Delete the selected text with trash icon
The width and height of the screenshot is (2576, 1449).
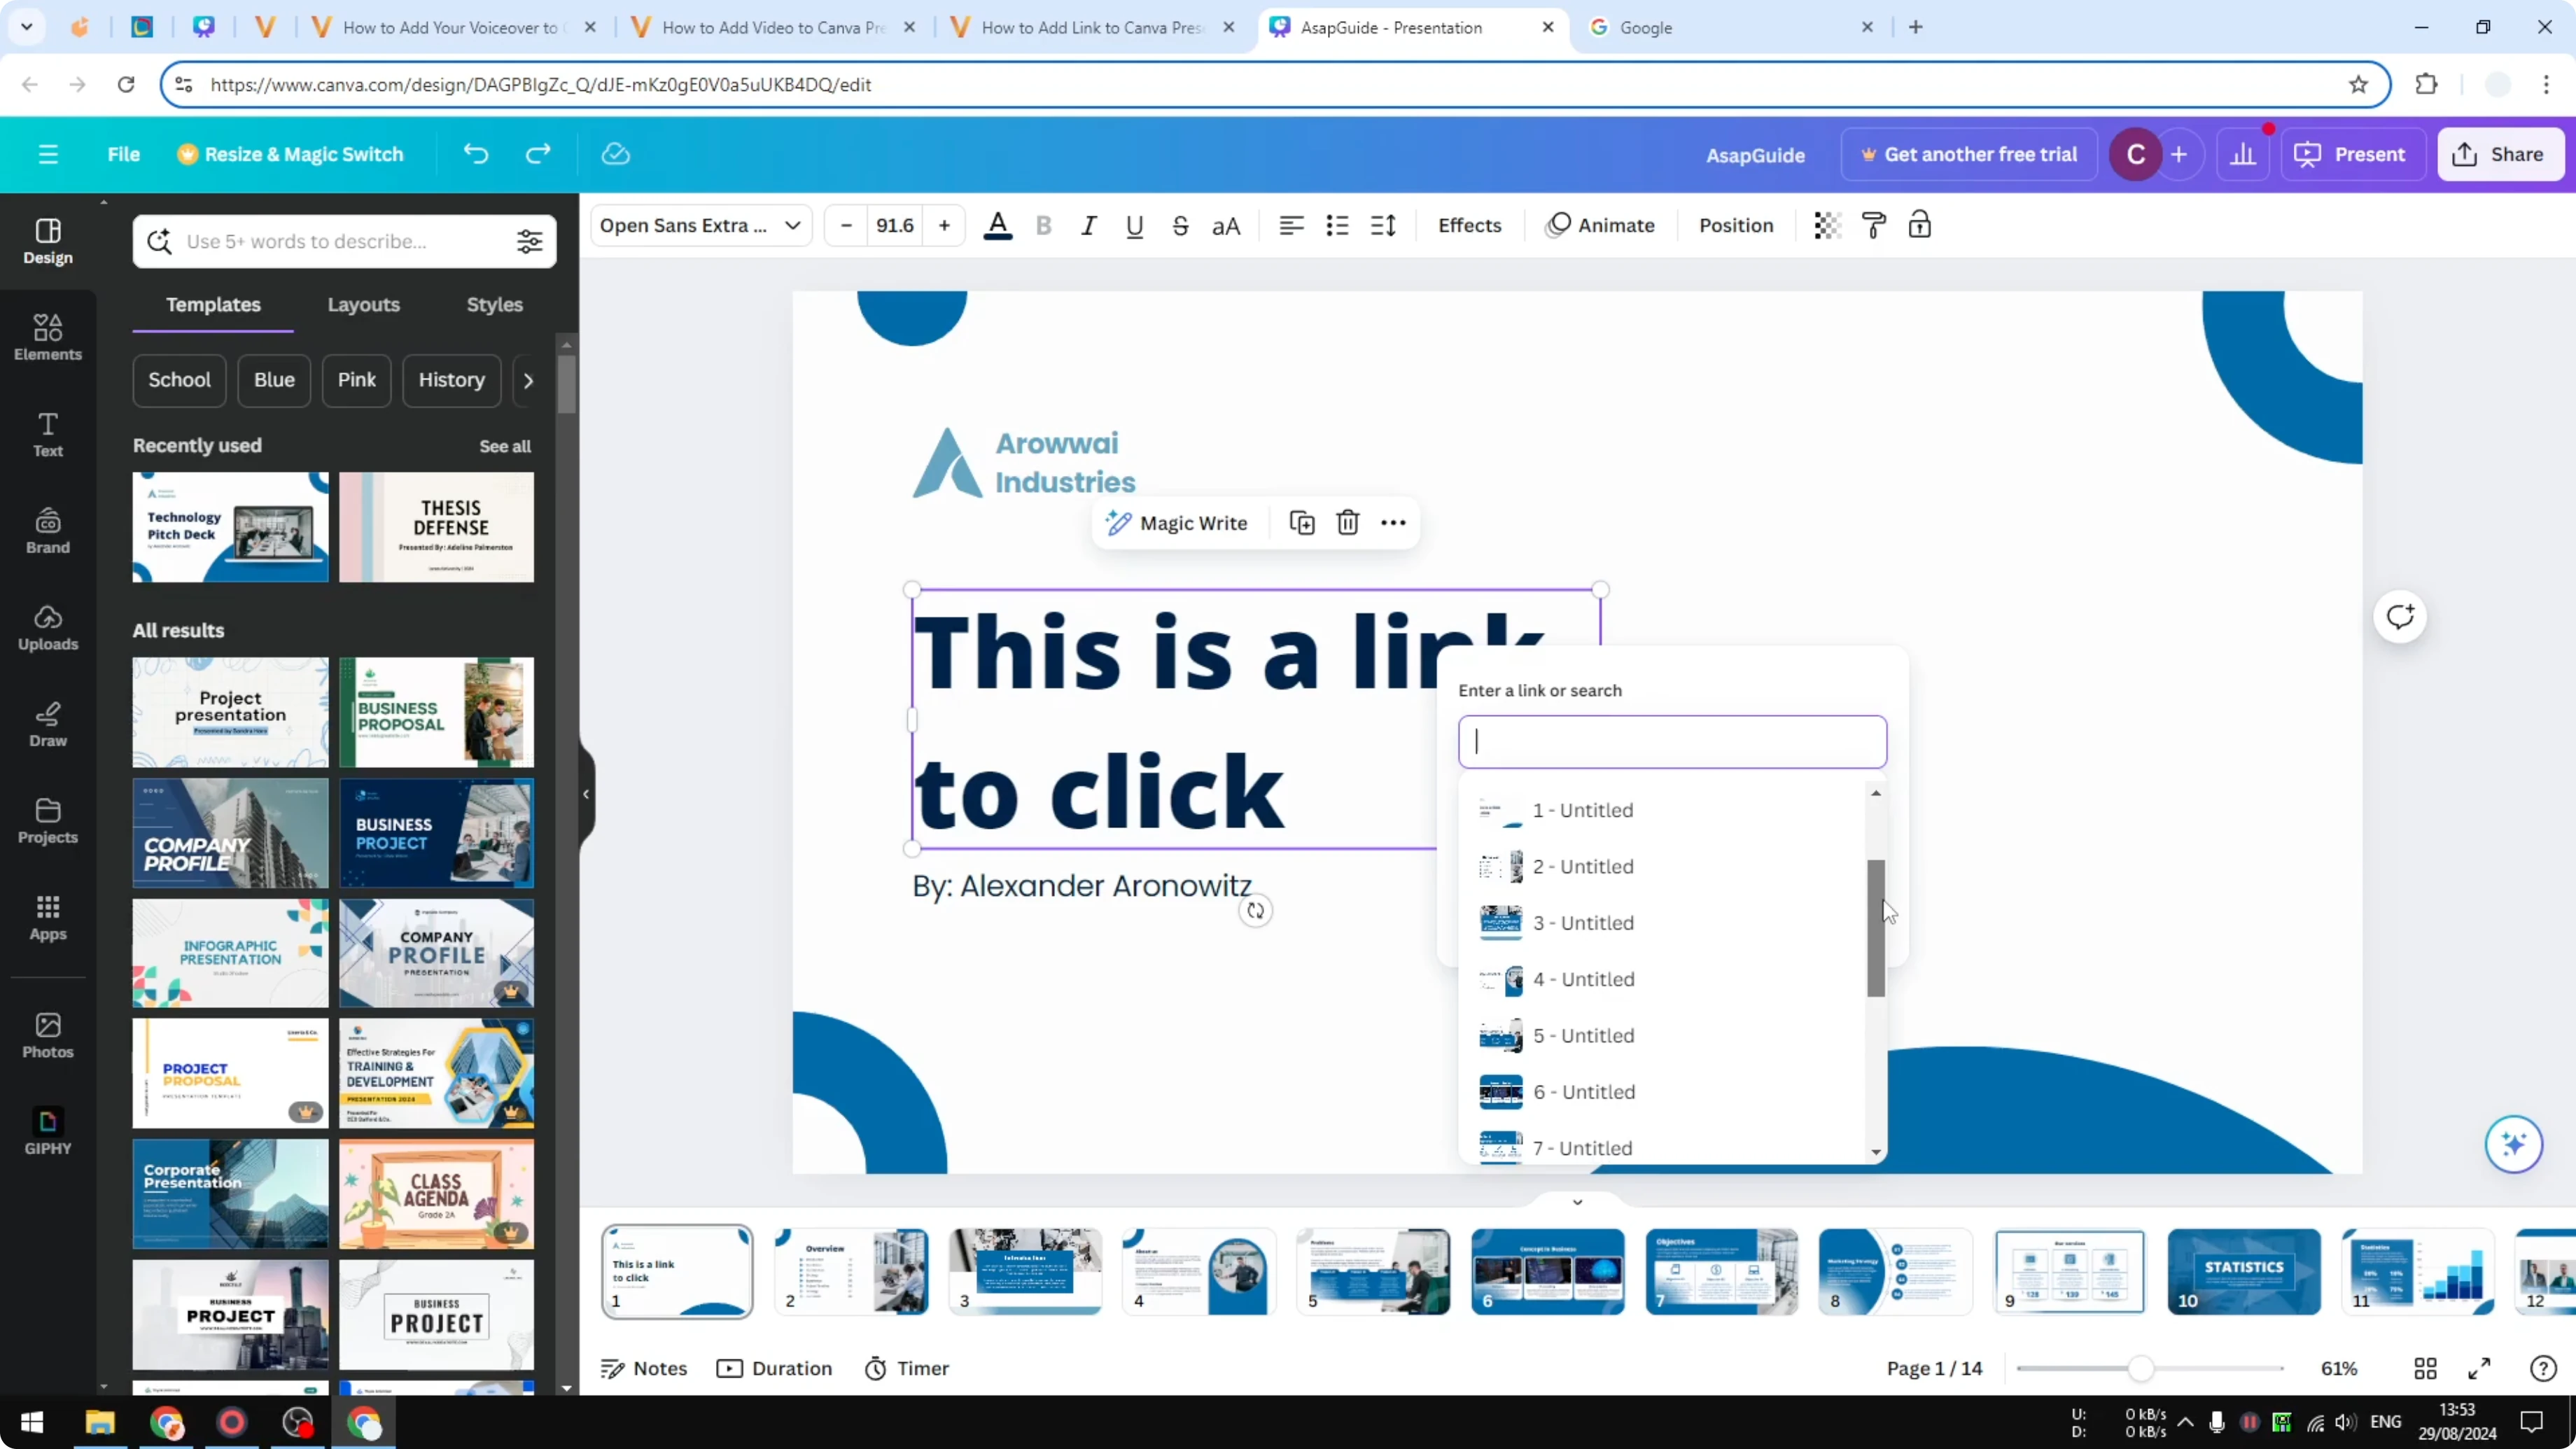click(x=1348, y=523)
